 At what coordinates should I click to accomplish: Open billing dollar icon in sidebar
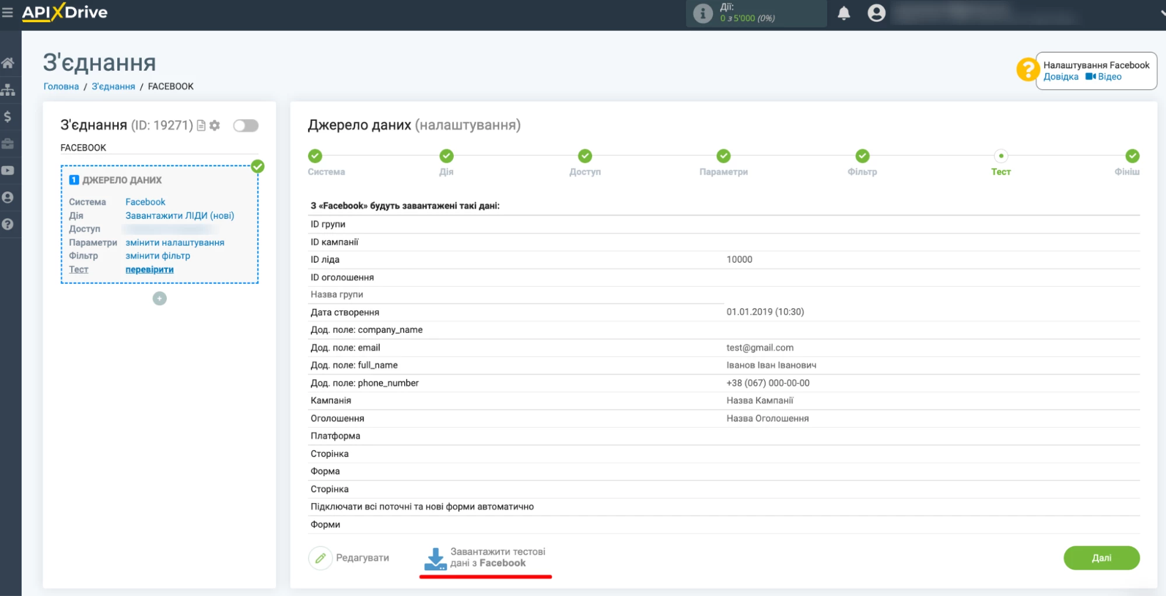(8, 116)
